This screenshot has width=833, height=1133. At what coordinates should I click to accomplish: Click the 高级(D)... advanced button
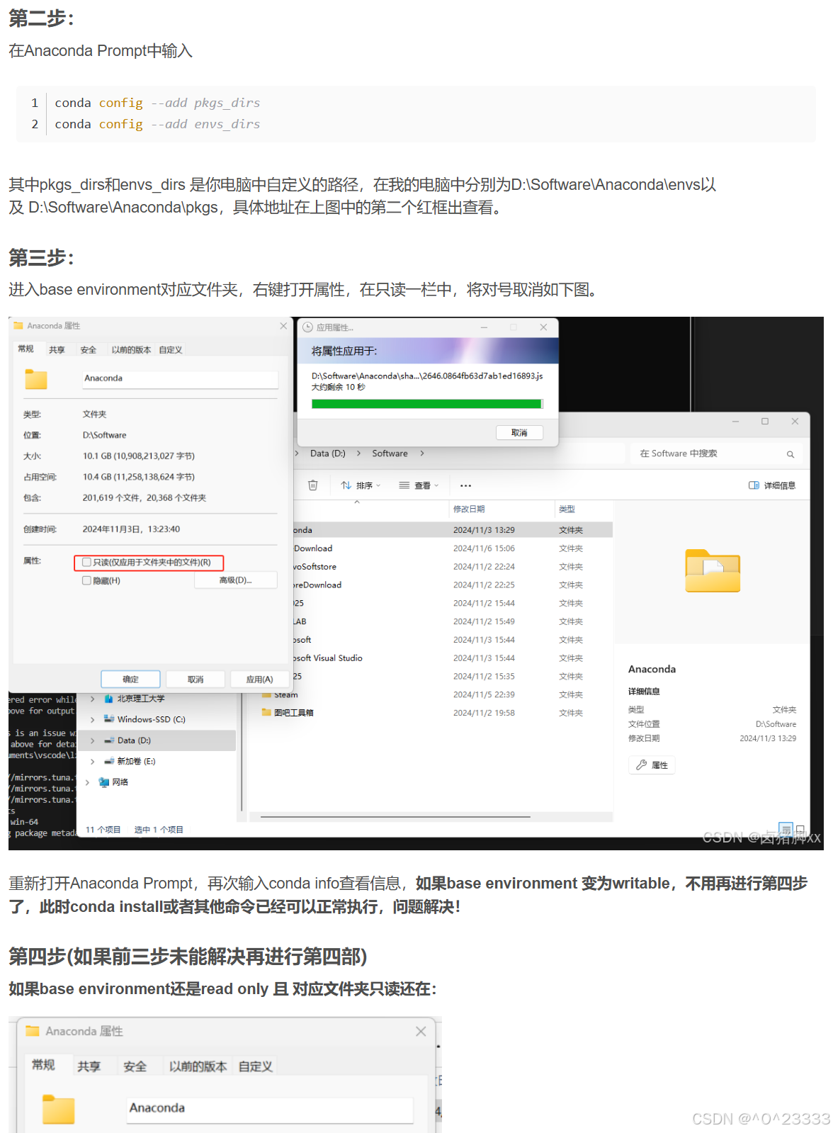pos(235,580)
